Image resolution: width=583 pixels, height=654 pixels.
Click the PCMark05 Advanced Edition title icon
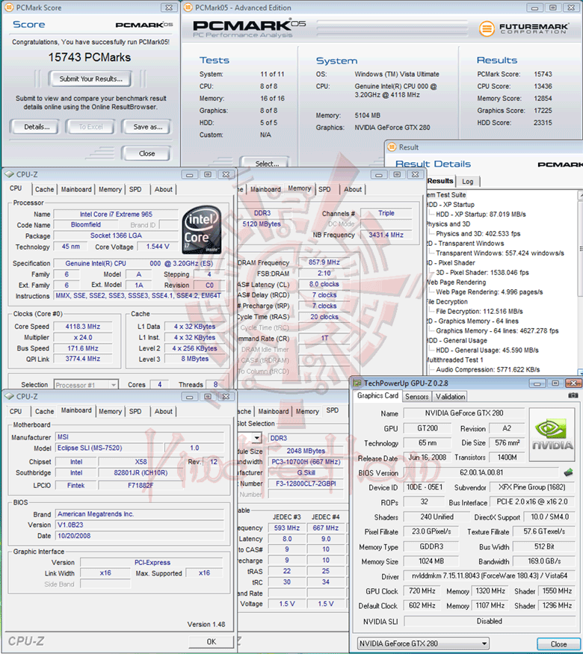[x=188, y=7]
